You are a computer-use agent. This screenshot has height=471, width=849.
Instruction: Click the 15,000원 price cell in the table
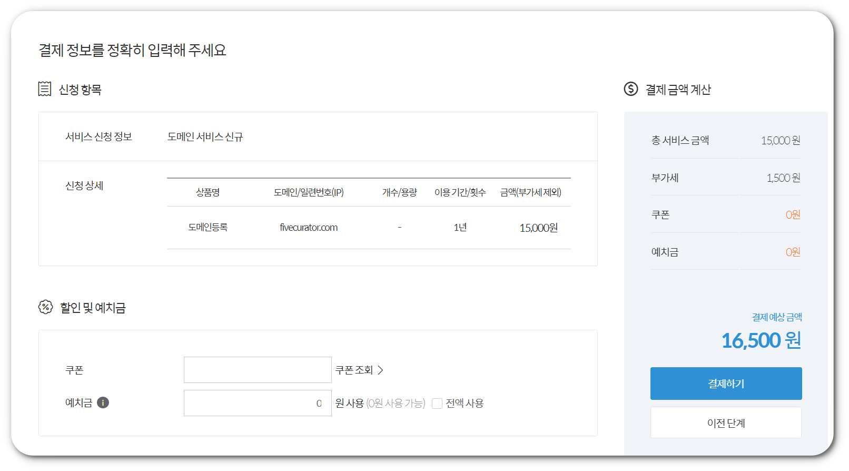(x=538, y=228)
